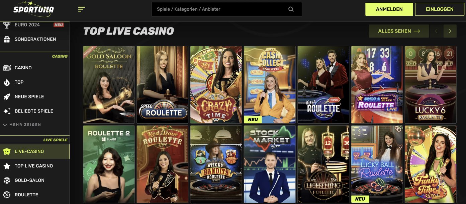Viewport: 466px width, 204px height.
Task: Select the Top Live Casino star icon
Action: [x=7, y=166]
